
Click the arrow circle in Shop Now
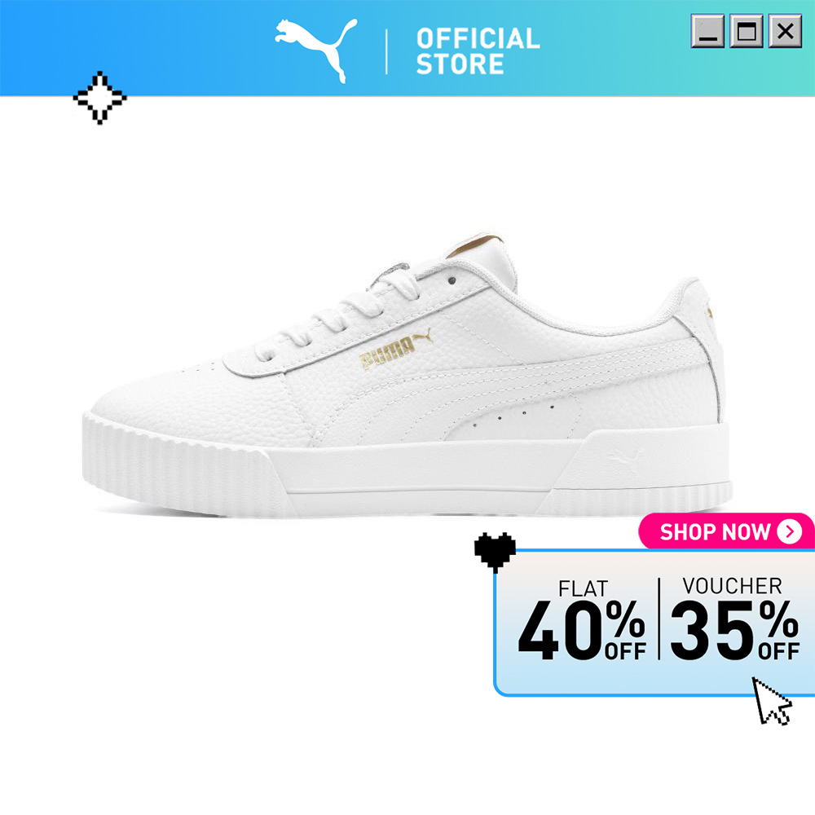pyautogui.click(x=790, y=531)
